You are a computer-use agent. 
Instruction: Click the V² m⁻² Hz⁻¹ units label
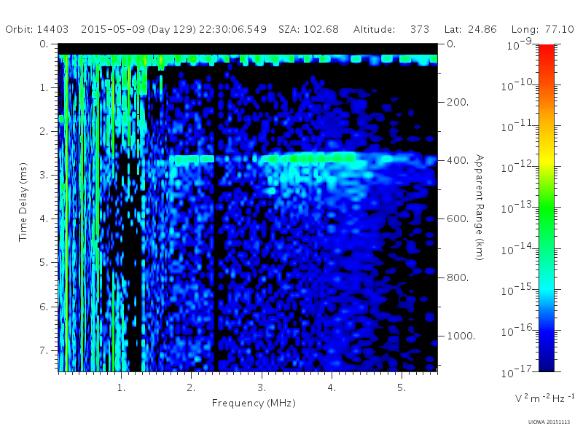click(544, 398)
